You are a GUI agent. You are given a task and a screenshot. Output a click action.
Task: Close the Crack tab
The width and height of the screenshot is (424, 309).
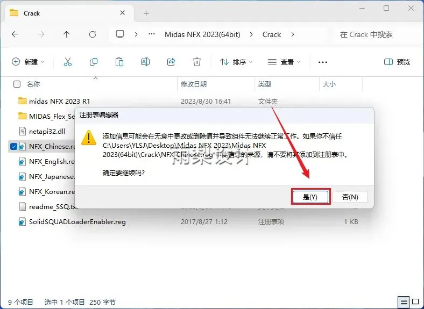coord(122,13)
